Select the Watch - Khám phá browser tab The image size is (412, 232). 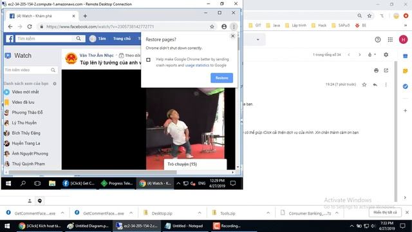click(x=41, y=16)
